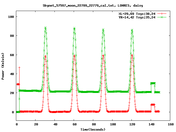The height and width of the screenshot is (132, 176).
Task: Click the x-axis tick label 120
Action: click(132, 124)
